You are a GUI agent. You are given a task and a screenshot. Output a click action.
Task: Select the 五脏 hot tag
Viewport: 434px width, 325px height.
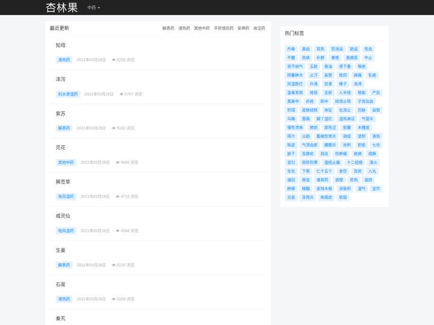tap(313, 66)
